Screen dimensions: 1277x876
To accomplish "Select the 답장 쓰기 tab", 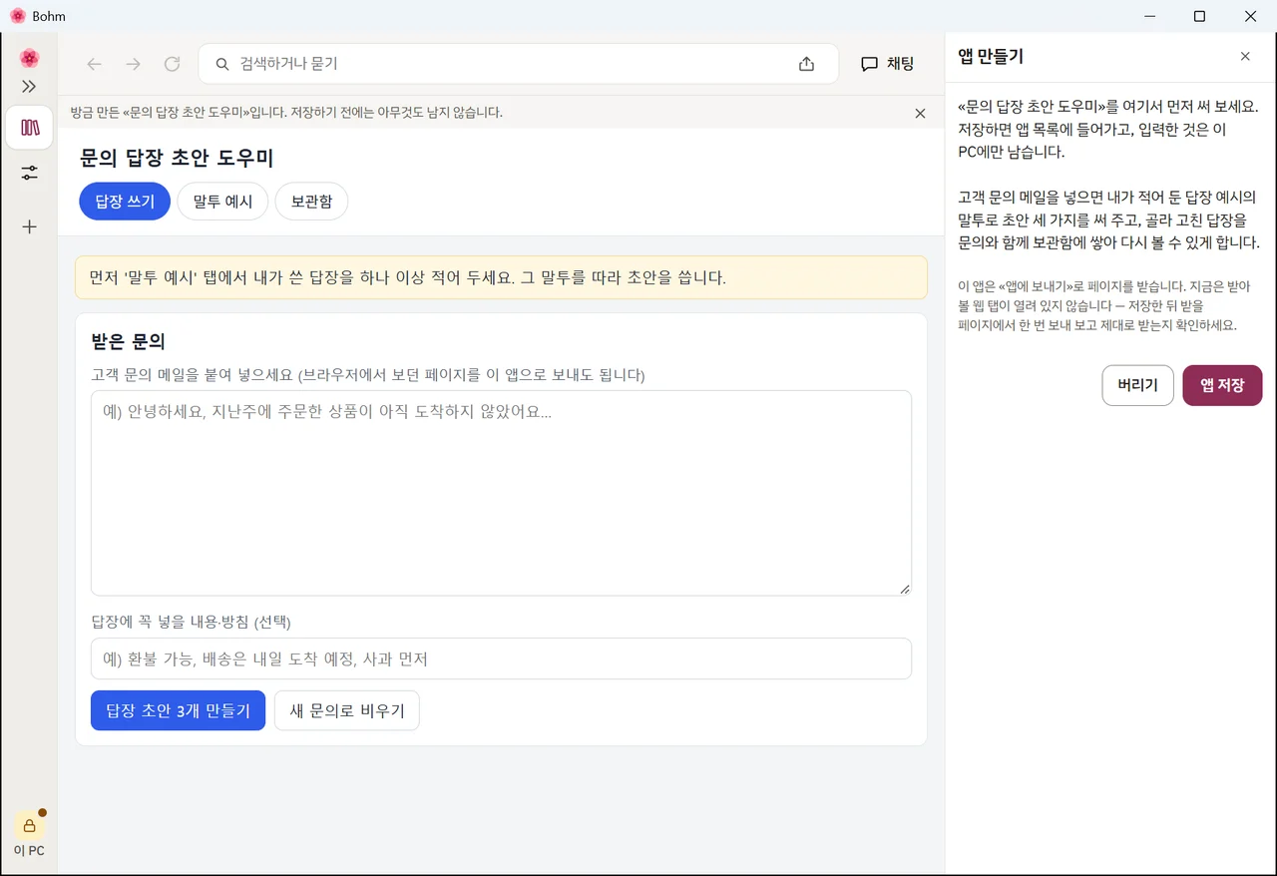I will click(x=125, y=202).
